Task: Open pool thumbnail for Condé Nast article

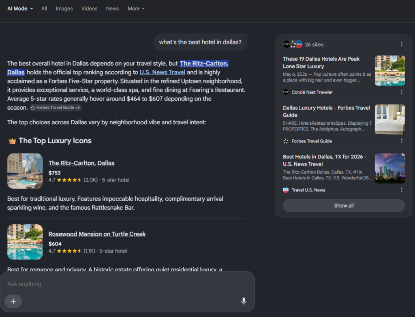Action: (390, 70)
